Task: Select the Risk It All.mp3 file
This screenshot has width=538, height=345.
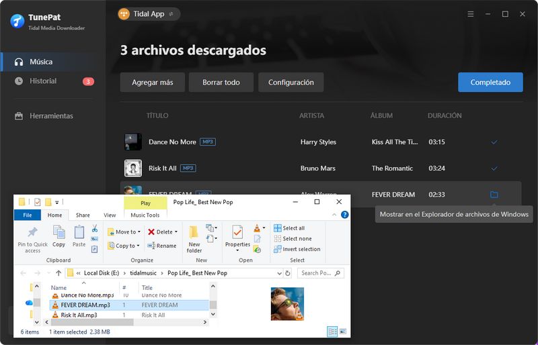Action: click(129, 315)
